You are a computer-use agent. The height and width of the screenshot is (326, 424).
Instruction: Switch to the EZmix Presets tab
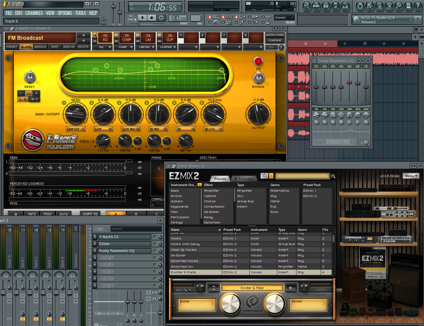tap(220, 179)
